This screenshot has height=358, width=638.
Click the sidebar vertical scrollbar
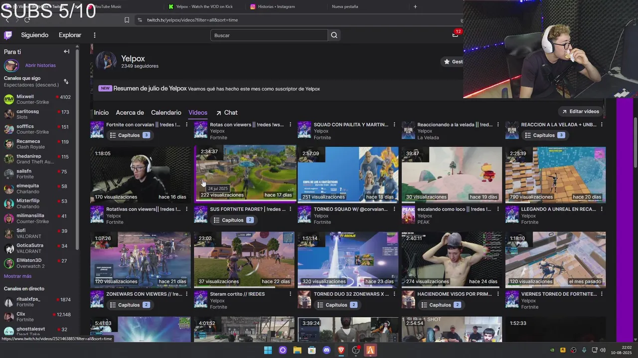(x=77, y=149)
